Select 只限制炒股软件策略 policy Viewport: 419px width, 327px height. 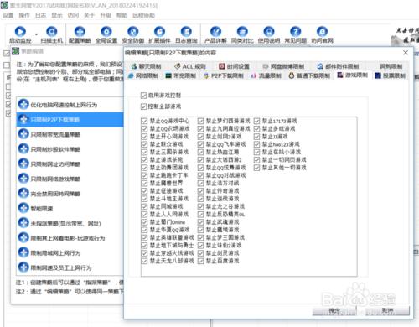point(70,149)
